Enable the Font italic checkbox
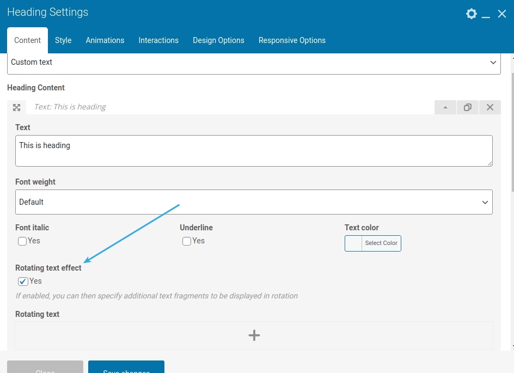The width and height of the screenshot is (514, 373). (x=22, y=241)
